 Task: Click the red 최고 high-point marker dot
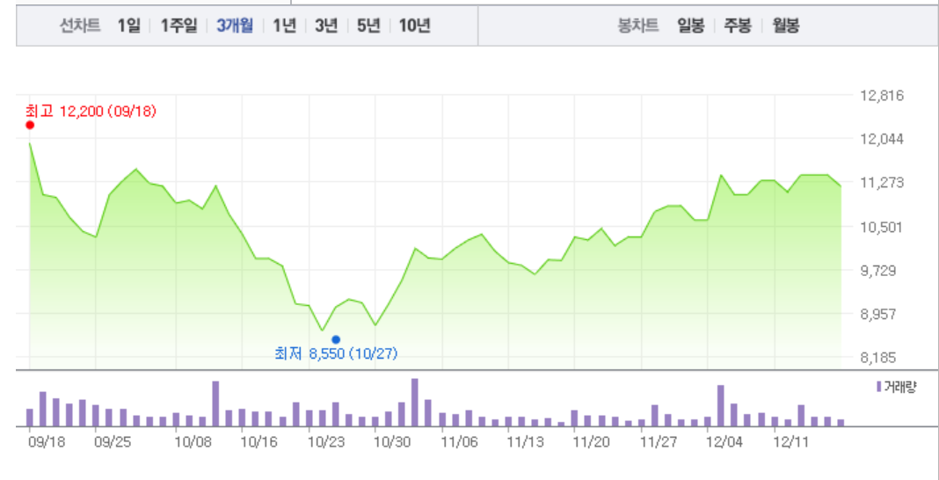click(x=30, y=125)
